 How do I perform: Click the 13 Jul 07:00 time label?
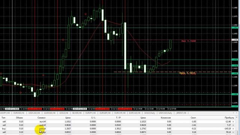click(172, 109)
